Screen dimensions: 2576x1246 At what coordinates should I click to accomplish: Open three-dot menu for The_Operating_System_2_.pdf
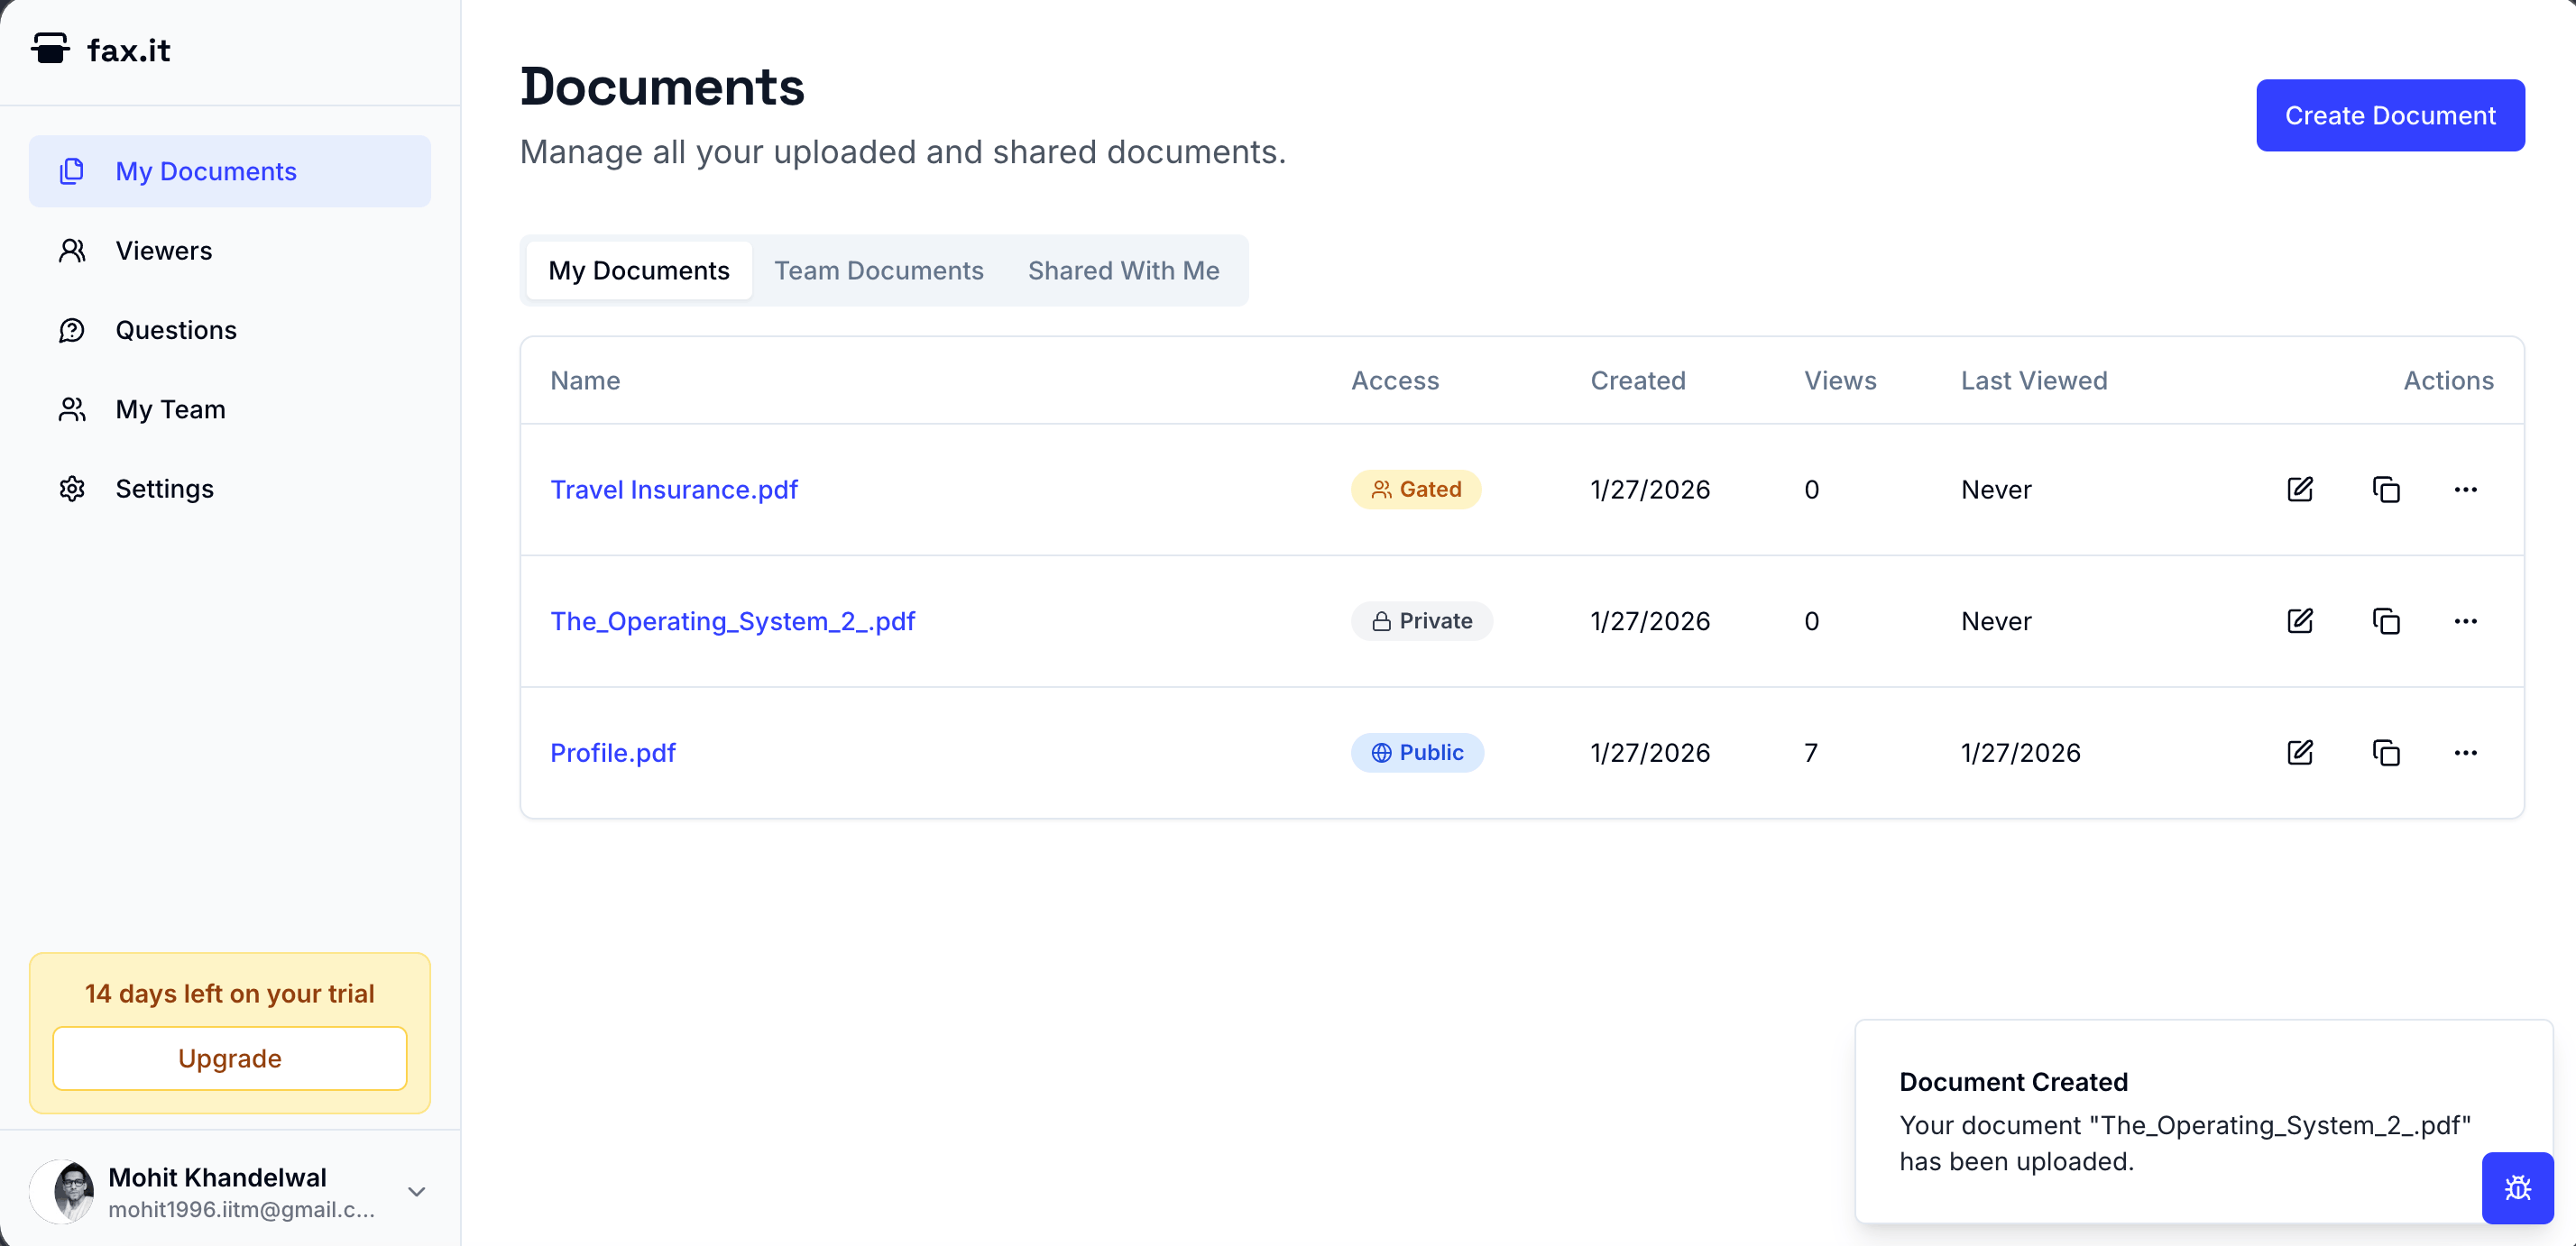pos(2464,620)
